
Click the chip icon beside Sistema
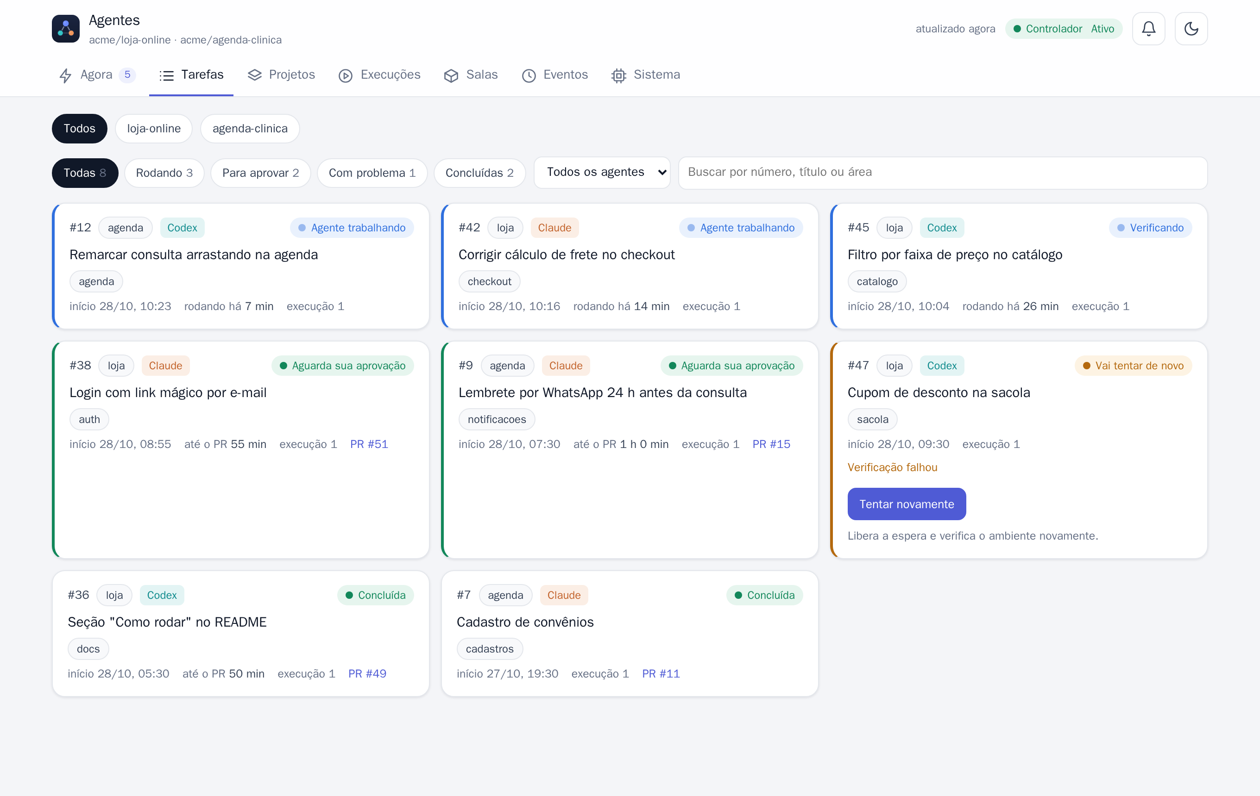point(618,76)
